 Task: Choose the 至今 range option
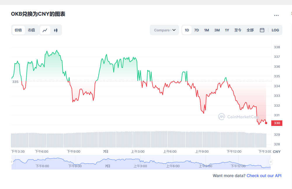coord(239,30)
